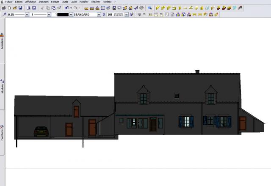Select the car parked in the garage
This screenshot has width=271, height=186.
point(41,131)
